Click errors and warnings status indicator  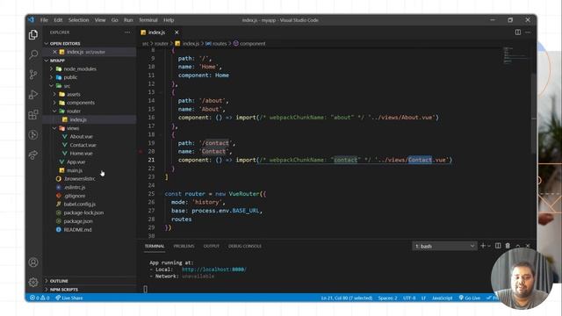point(40,298)
